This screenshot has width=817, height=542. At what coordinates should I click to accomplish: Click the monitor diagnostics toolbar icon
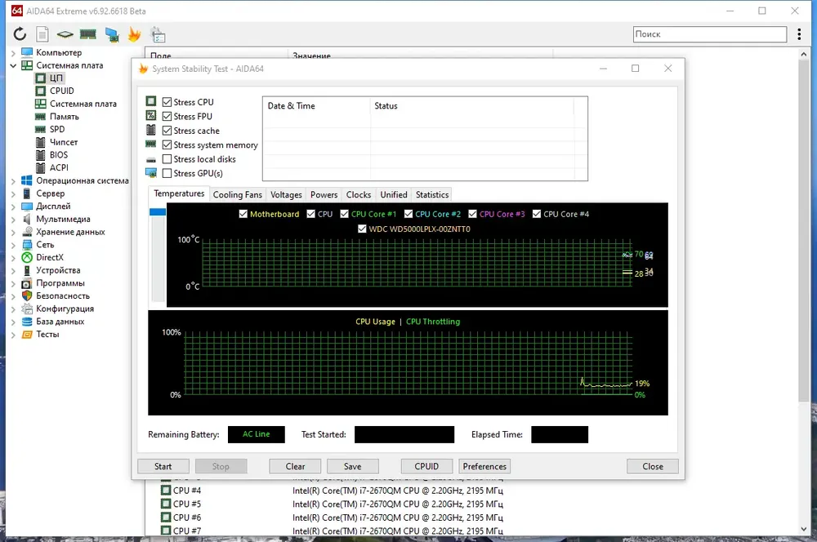112,34
